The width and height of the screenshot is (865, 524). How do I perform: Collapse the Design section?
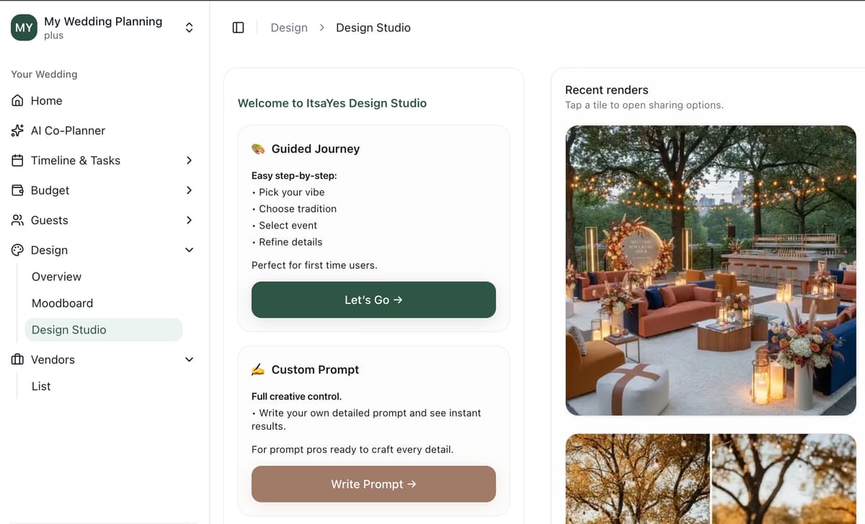pyautogui.click(x=189, y=249)
